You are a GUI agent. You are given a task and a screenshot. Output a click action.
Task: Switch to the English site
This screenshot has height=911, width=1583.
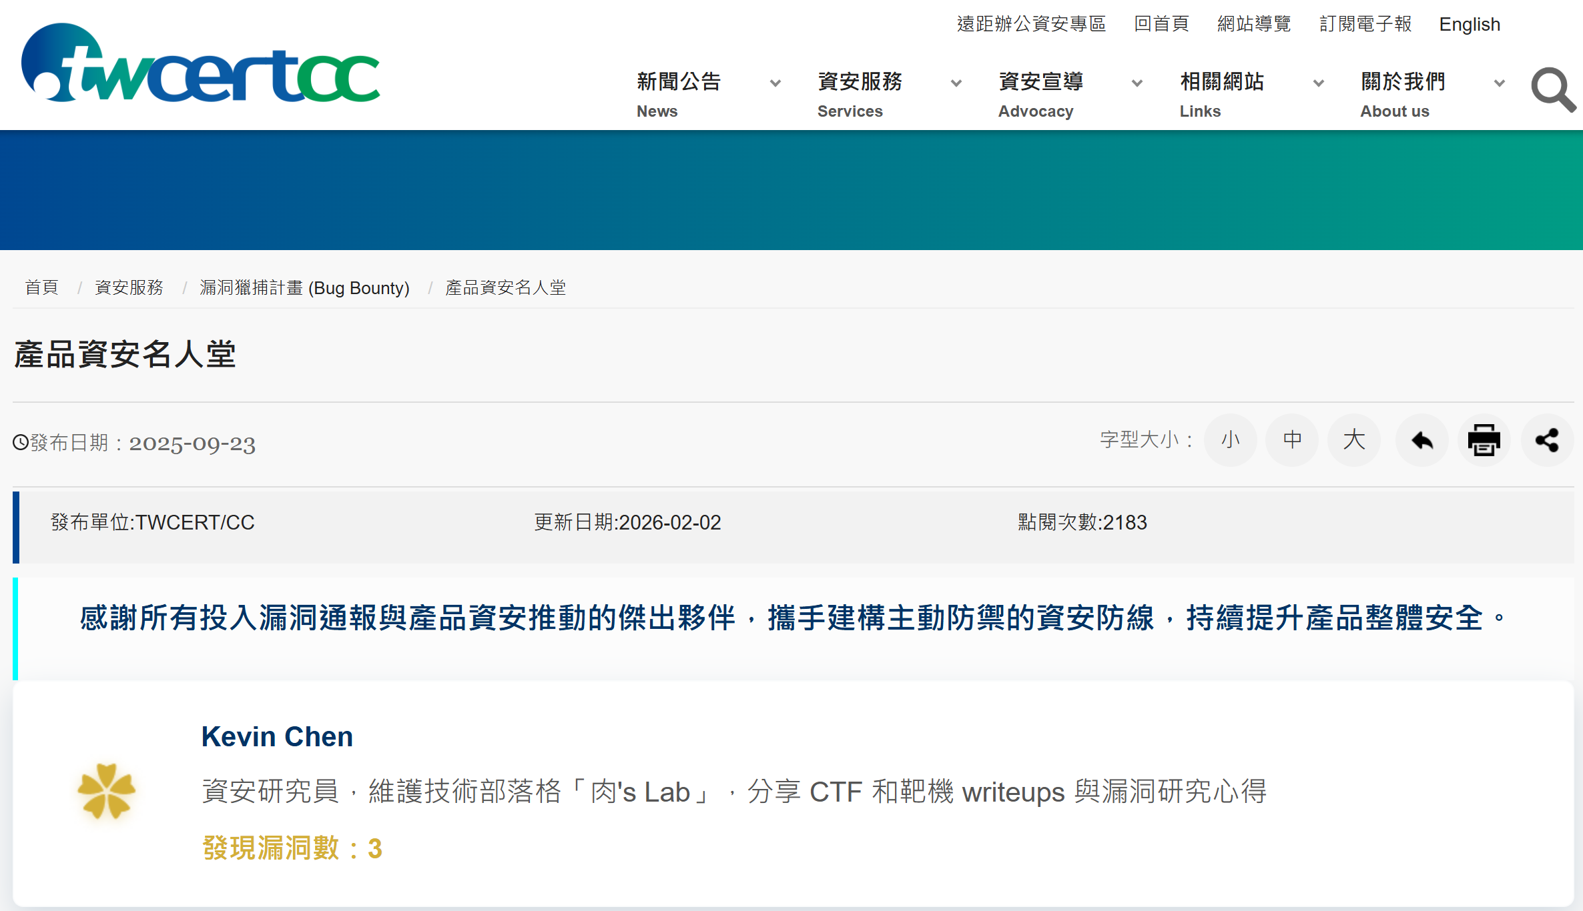pos(1469,25)
